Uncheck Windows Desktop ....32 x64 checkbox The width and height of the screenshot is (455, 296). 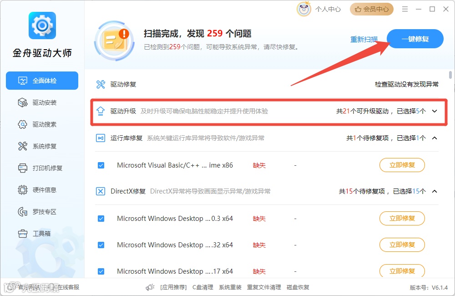tap(101, 245)
